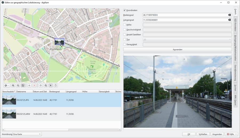Enable the Geschwindigkeit checkbox
The image size is (240, 138).
tap(125, 29)
